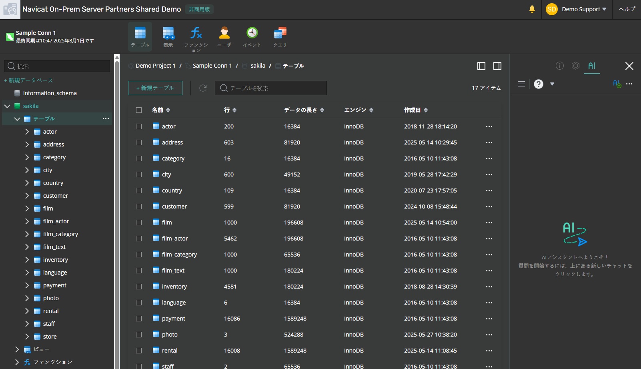Collapse the sakila database node
641x369 pixels.
point(7,106)
